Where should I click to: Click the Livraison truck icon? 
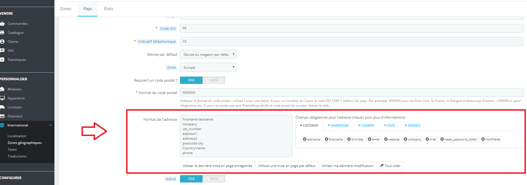coord(2,107)
